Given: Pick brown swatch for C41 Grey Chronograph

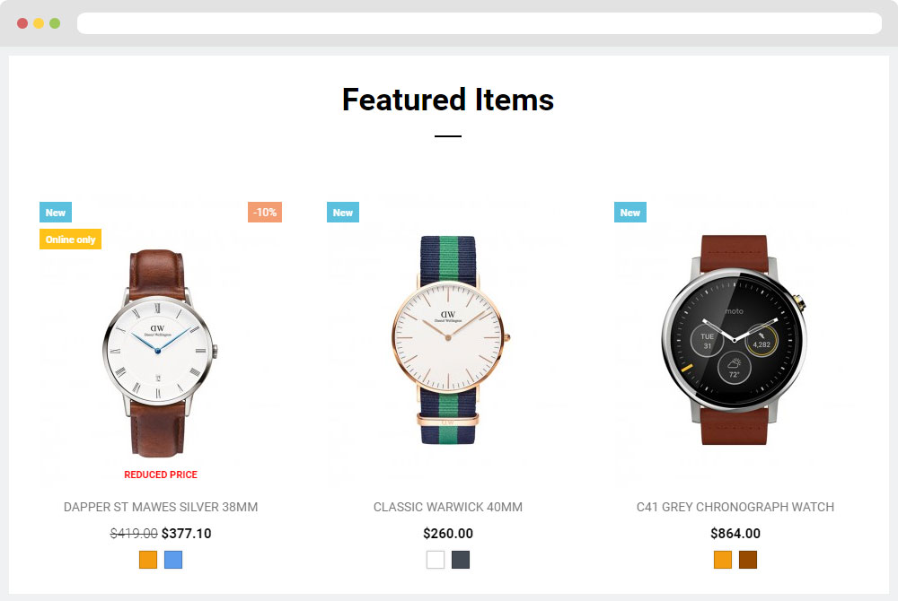Looking at the screenshot, I should (x=748, y=560).
